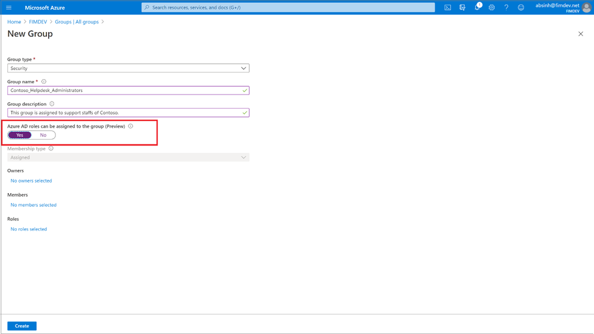Focus the search resources box
This screenshot has height=334, width=594.
(288, 7)
